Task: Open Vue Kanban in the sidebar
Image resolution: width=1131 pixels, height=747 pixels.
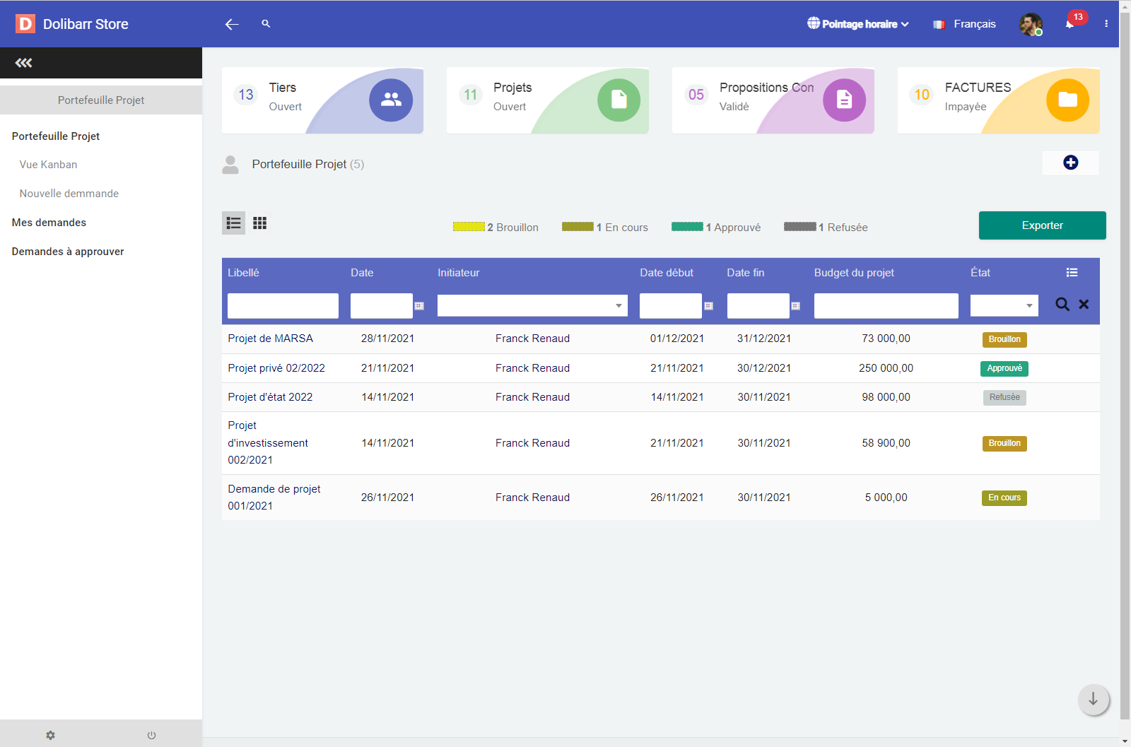Action: [48, 165]
